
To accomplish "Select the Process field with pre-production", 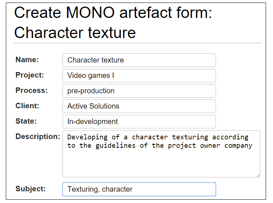I will [x=139, y=91].
